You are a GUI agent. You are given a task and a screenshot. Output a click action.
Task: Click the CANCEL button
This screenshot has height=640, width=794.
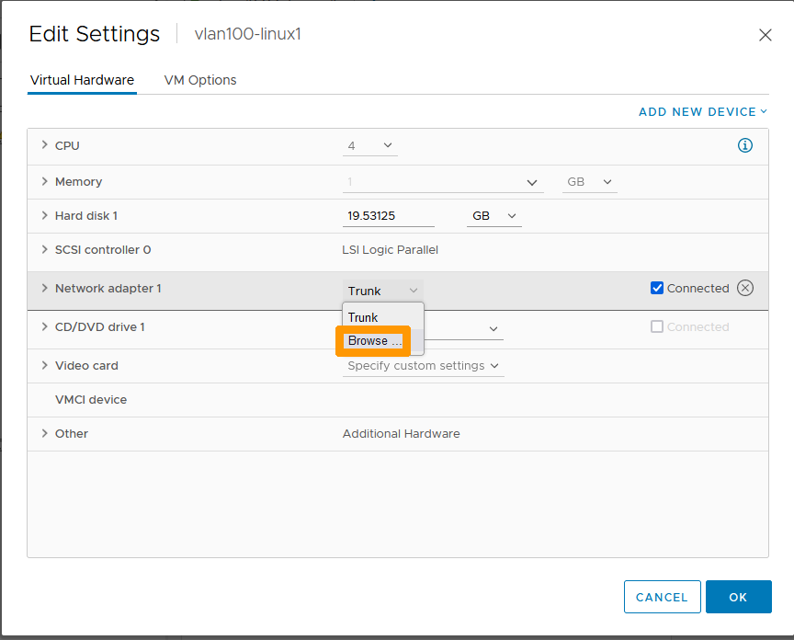[x=662, y=596]
